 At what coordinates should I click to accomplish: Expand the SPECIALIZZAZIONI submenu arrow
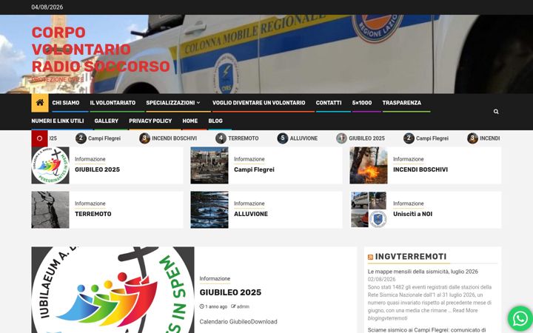[x=198, y=103]
